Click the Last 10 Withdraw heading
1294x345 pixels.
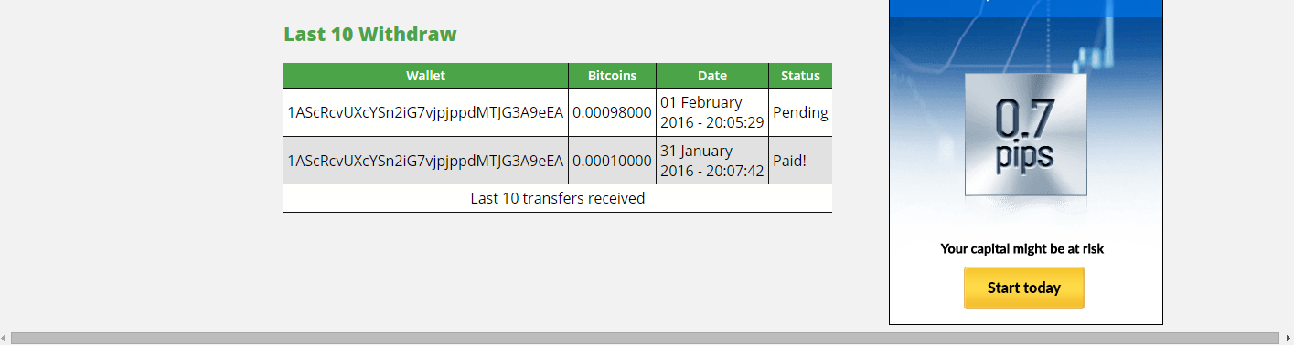369,35
